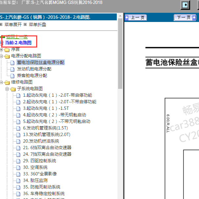This screenshot has width=199, height=199.
Task: Click the tree scrollbar up arrow
Action: click(120, 16)
